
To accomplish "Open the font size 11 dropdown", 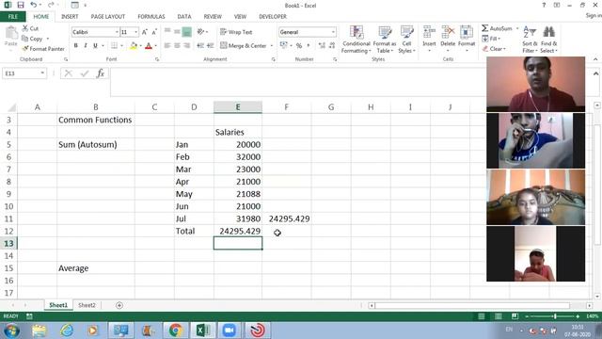I will 135,32.
